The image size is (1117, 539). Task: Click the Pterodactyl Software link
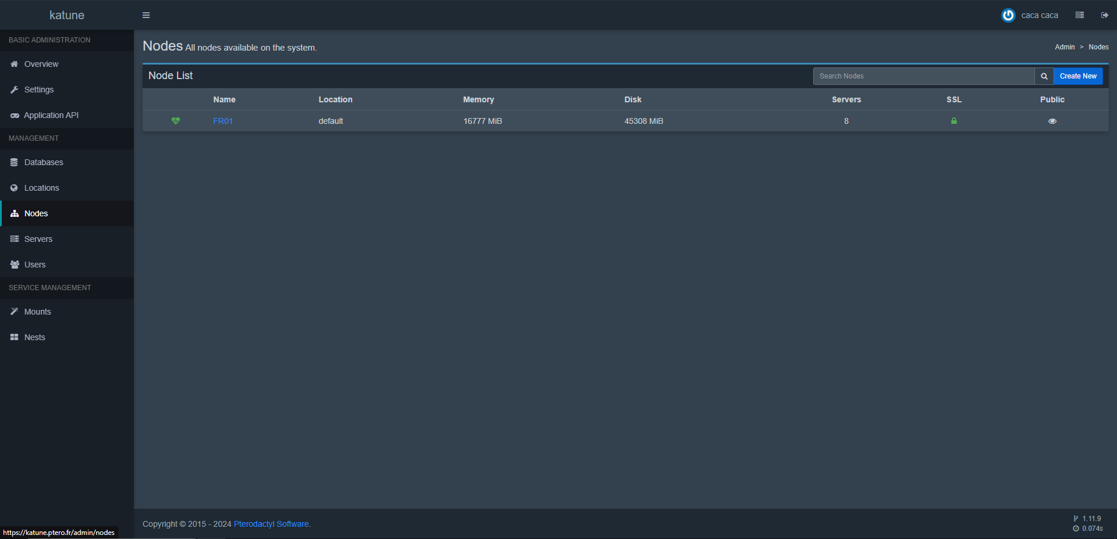click(271, 524)
